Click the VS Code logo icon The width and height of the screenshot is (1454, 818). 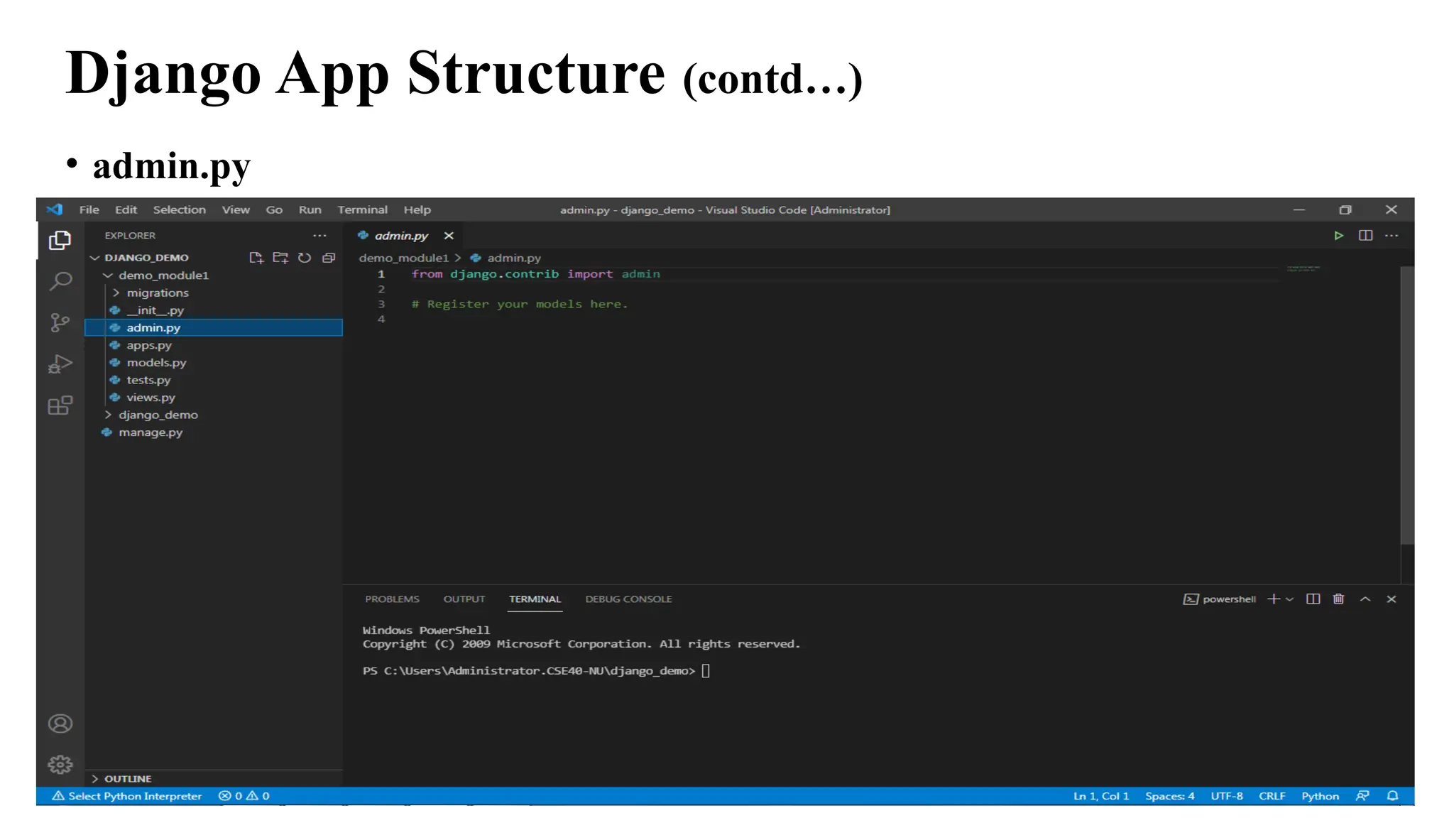point(55,209)
